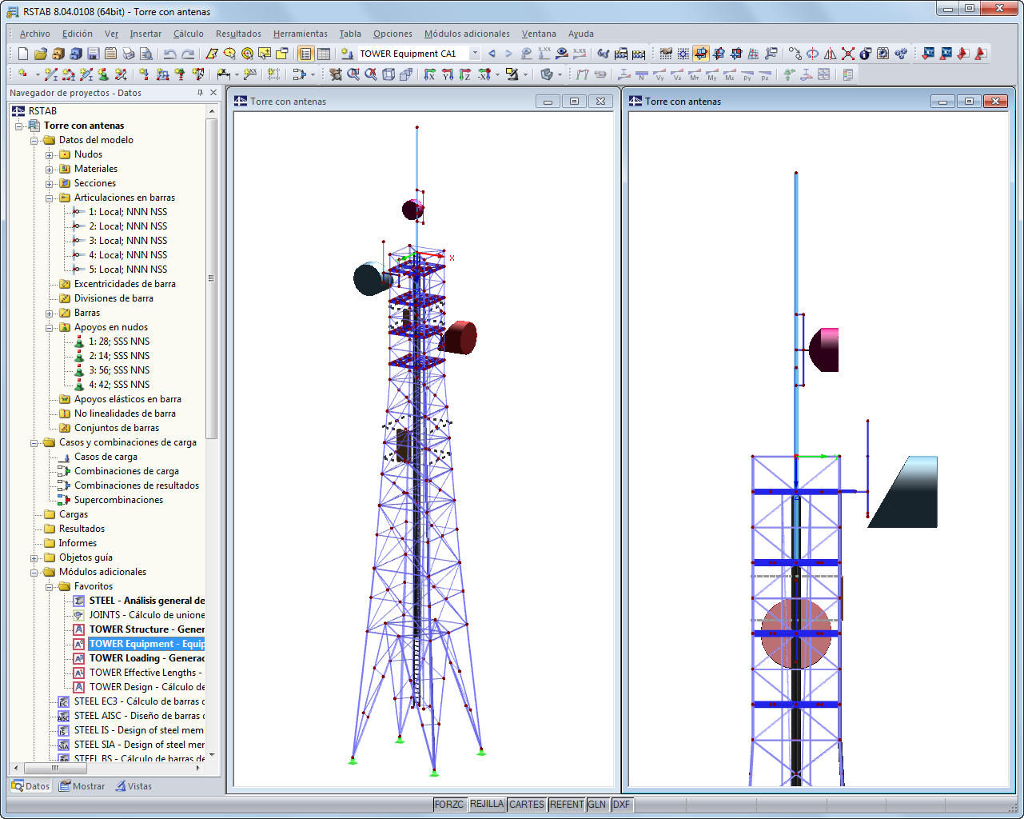Select the N normal force results icon

(641, 74)
